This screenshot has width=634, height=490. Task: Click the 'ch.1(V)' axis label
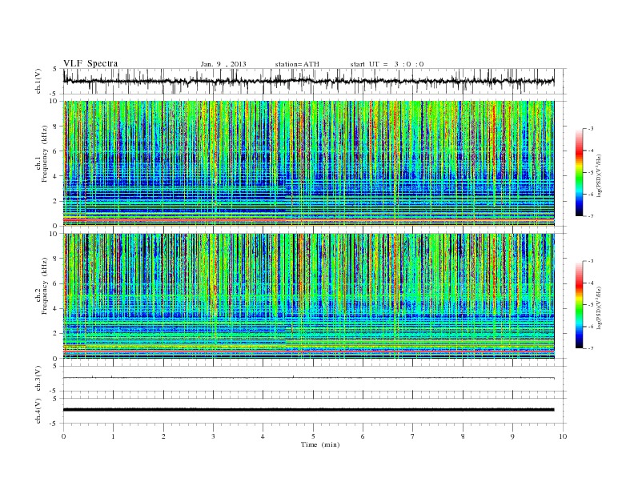click(38, 81)
